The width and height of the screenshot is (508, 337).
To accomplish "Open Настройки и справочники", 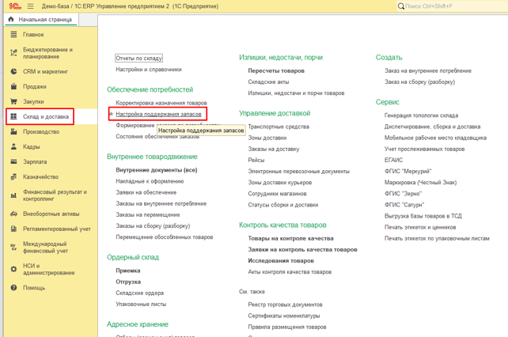I will pos(149,70).
